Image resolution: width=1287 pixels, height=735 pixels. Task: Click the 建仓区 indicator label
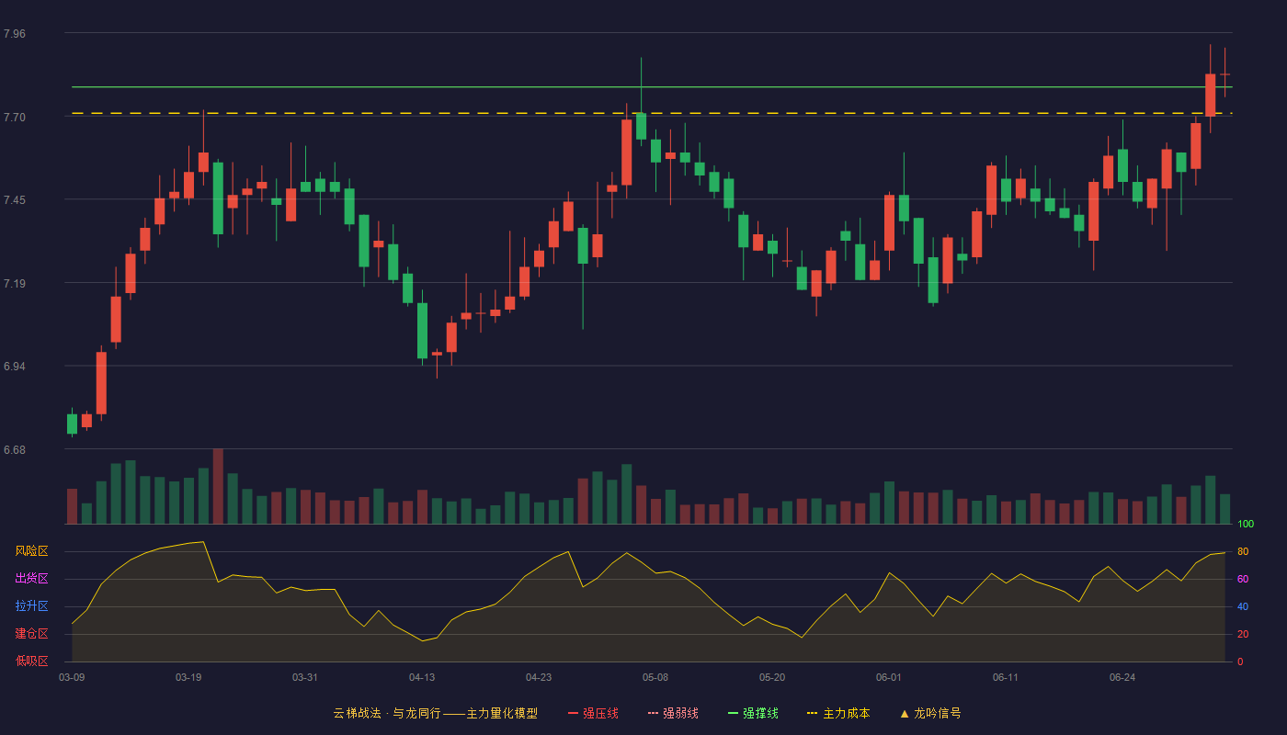pyautogui.click(x=31, y=634)
